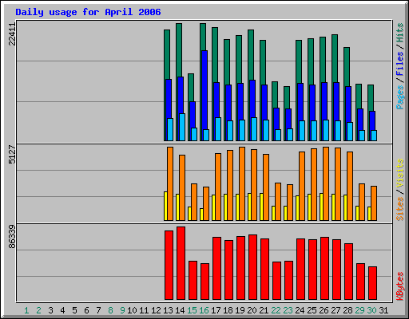Click the 22411 axis value

point(12,34)
